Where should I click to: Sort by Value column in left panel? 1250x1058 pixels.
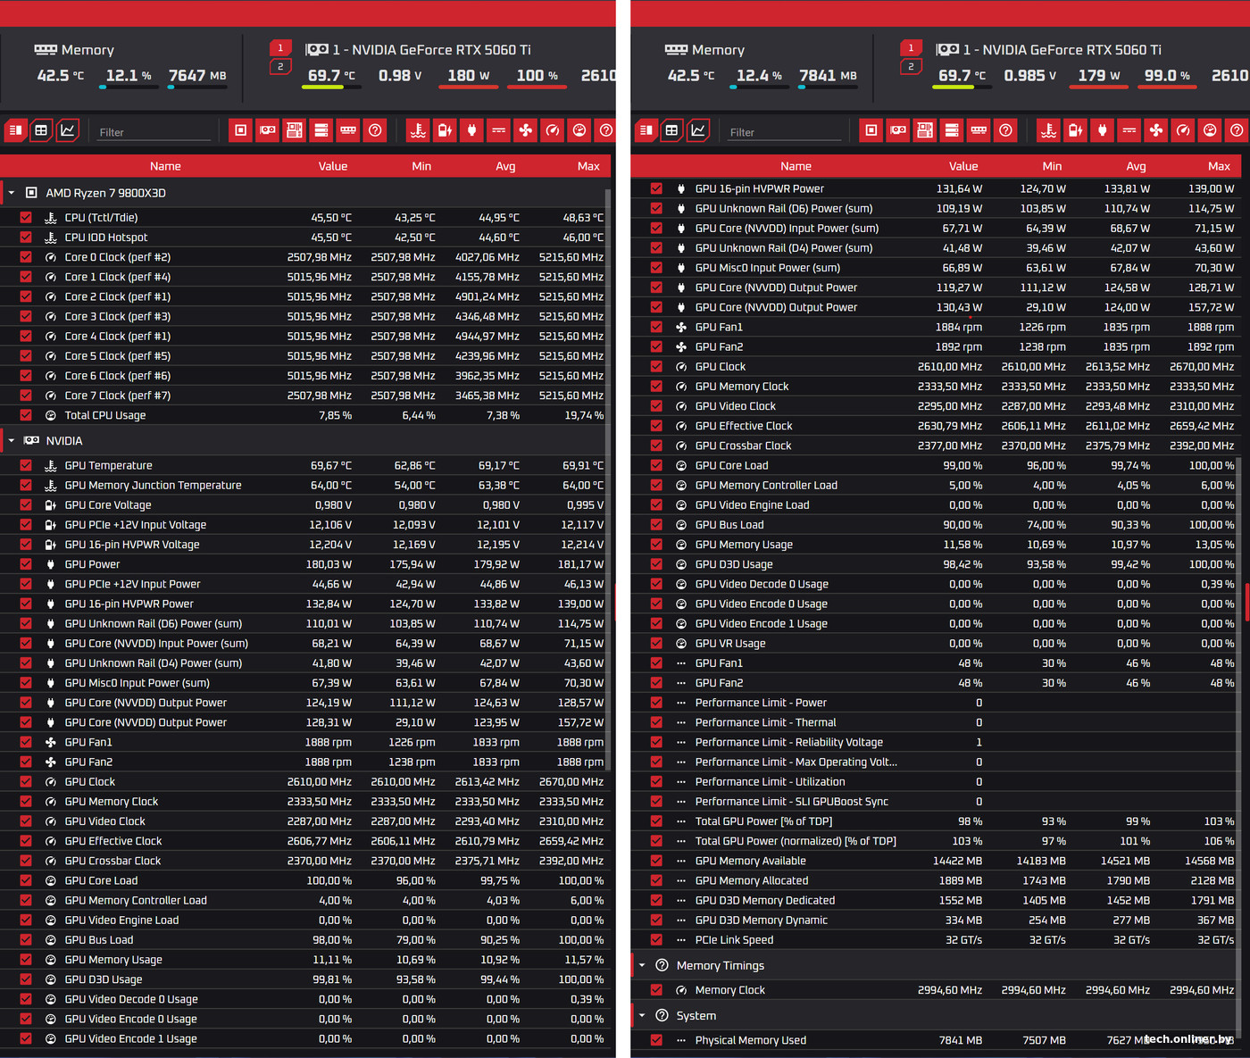coord(333,166)
